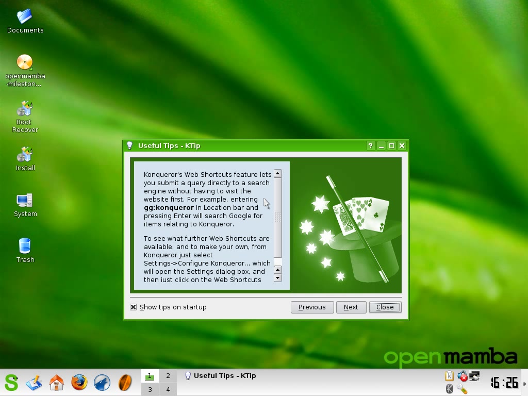
Task: Maximize the Useful Tips window
Action: point(391,145)
